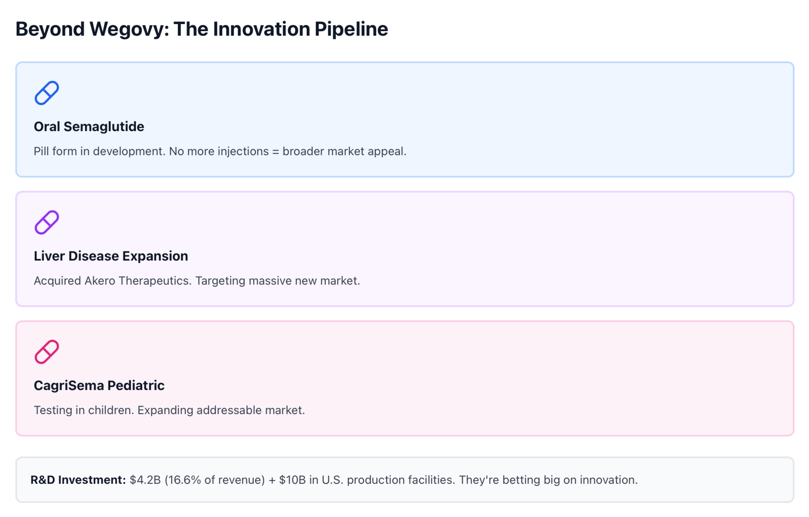Select the "CagriSema Pediatric" card title
Image resolution: width=809 pixels, height=517 pixels.
[99, 385]
